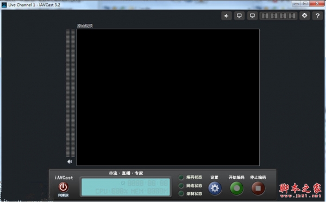The width and height of the screenshot is (326, 202).
Task: Click the audio level meter bars
Action: (x=71, y=93)
